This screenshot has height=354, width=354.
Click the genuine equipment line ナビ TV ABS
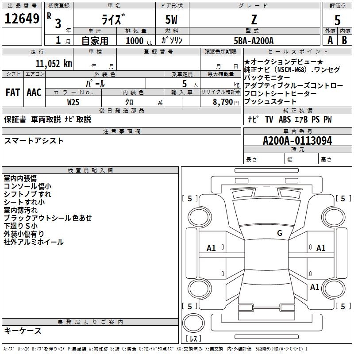(290, 119)
